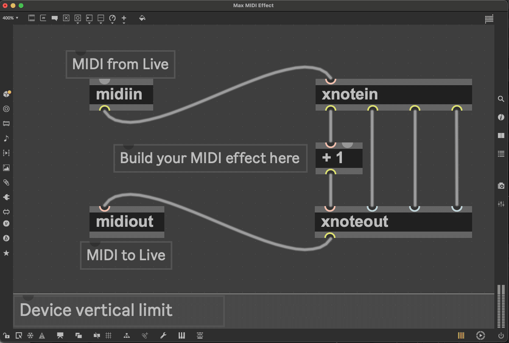509x343 pixels.
Task: Open the inspector info icon in right sidebar
Action: 501,117
